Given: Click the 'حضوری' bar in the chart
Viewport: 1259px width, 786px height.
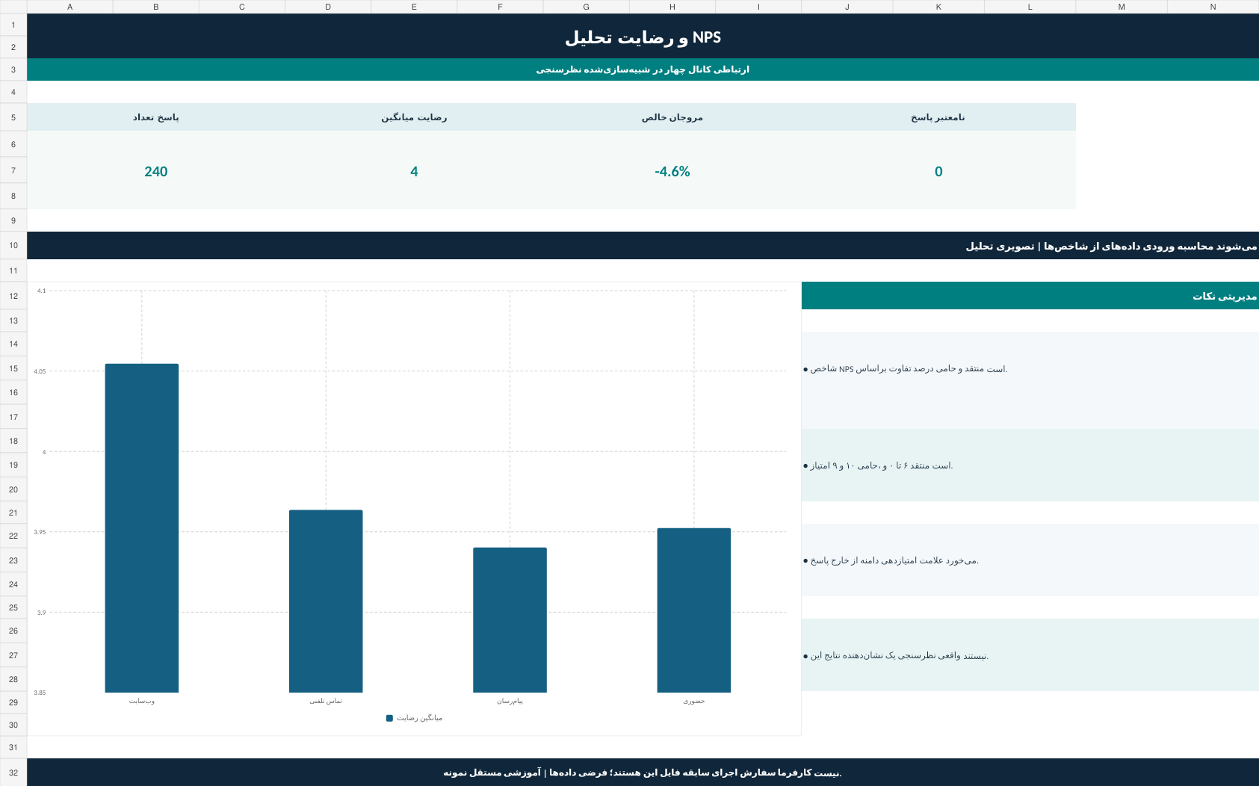Looking at the screenshot, I should pyautogui.click(x=694, y=610).
